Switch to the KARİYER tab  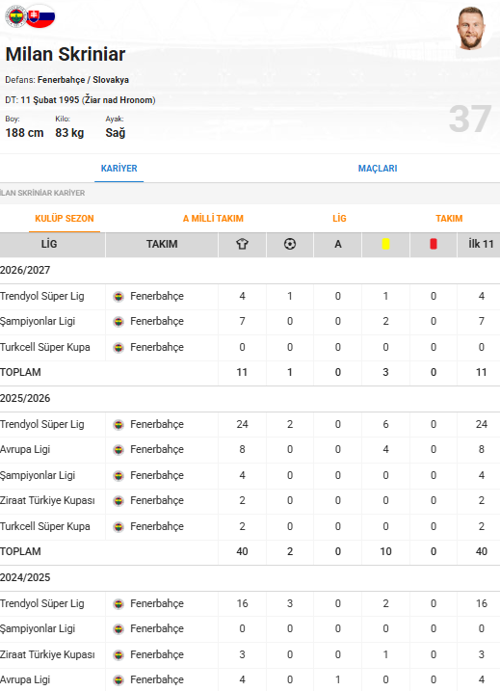pos(118,169)
